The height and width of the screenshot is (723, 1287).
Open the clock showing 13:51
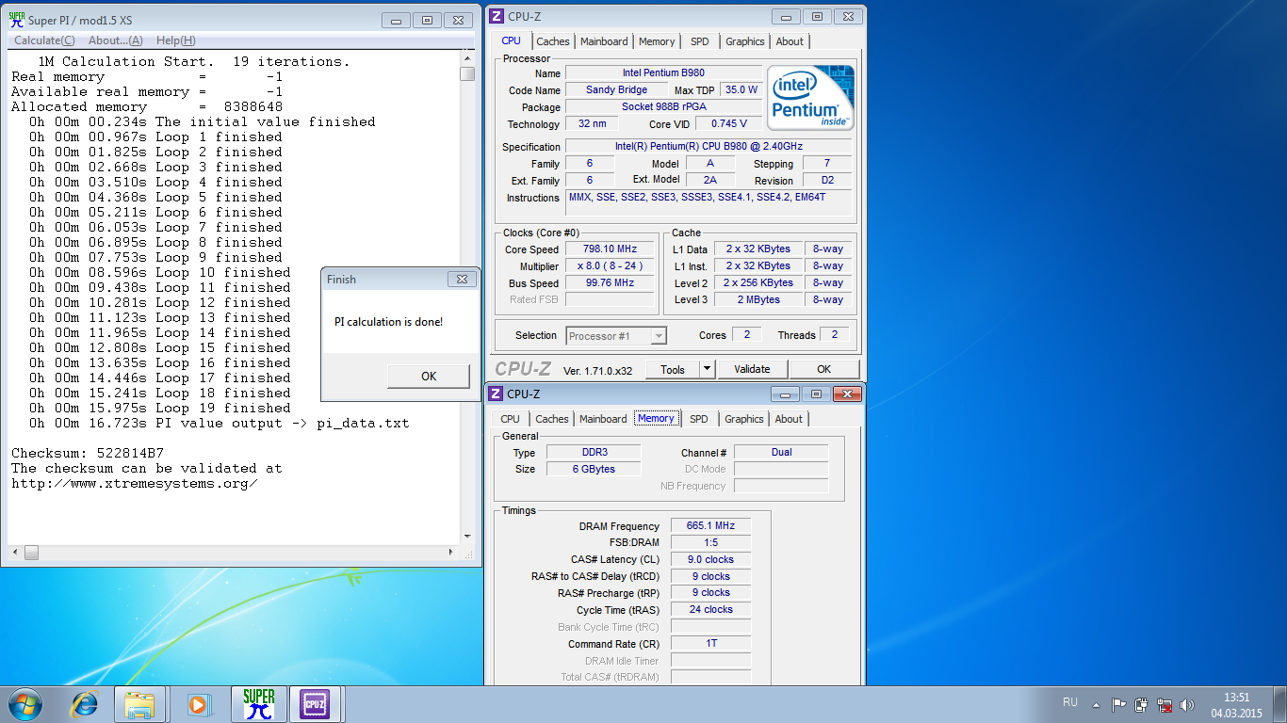1236,704
